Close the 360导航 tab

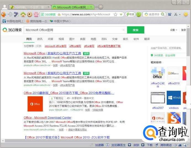click(x=48, y=7)
